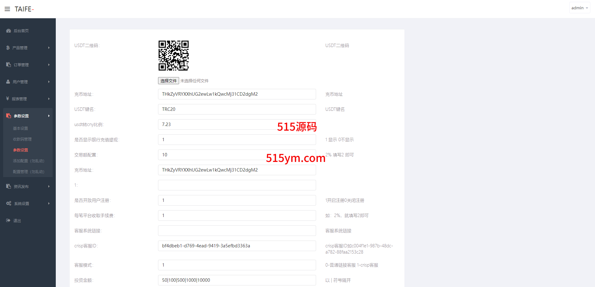Click the bitcoin icon for 产品管理

tap(8, 48)
